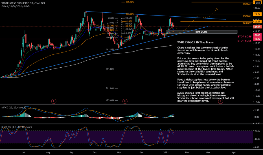Click the 15.00 value on the price scale

pyautogui.click(x=257, y=49)
